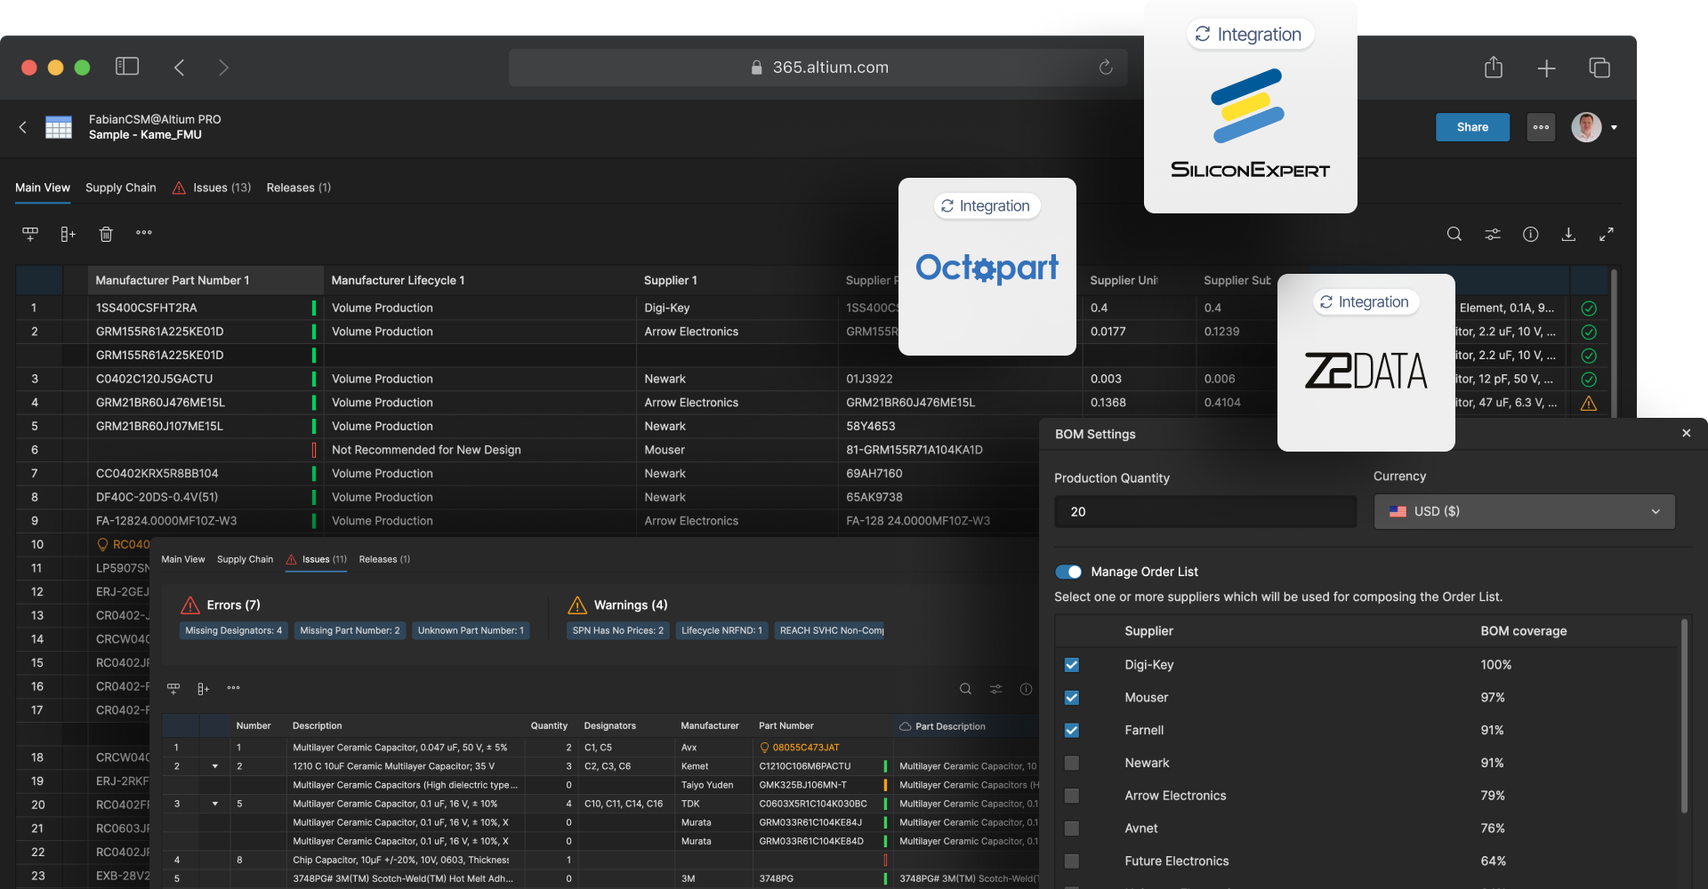This screenshot has height=889, width=1708.
Task: Switch to the Main View tab
Action: 43,188
